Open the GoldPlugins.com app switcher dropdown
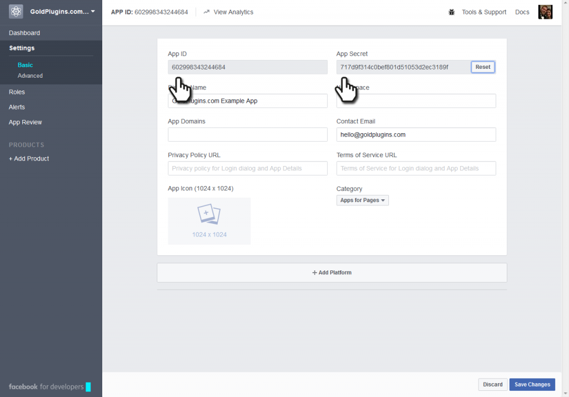This screenshot has width=569, height=397. pos(62,12)
